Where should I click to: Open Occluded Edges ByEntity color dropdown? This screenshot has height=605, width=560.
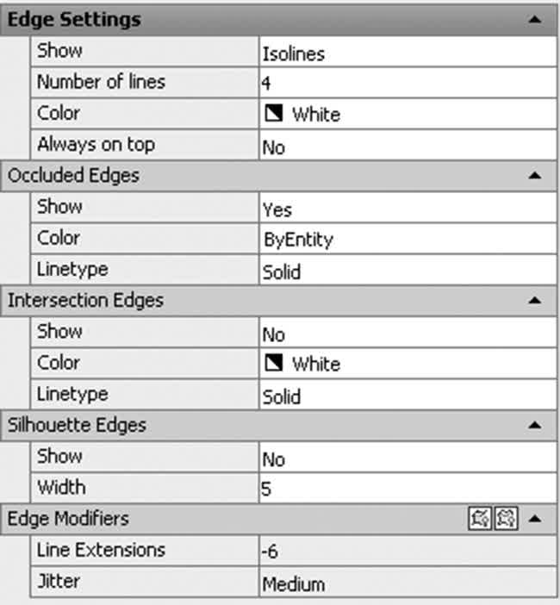[408, 239]
